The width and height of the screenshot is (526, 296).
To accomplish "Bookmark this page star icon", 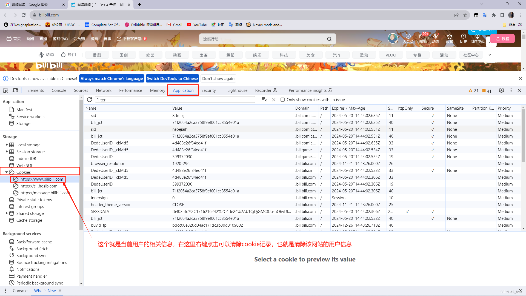I will pyautogui.click(x=465, y=15).
